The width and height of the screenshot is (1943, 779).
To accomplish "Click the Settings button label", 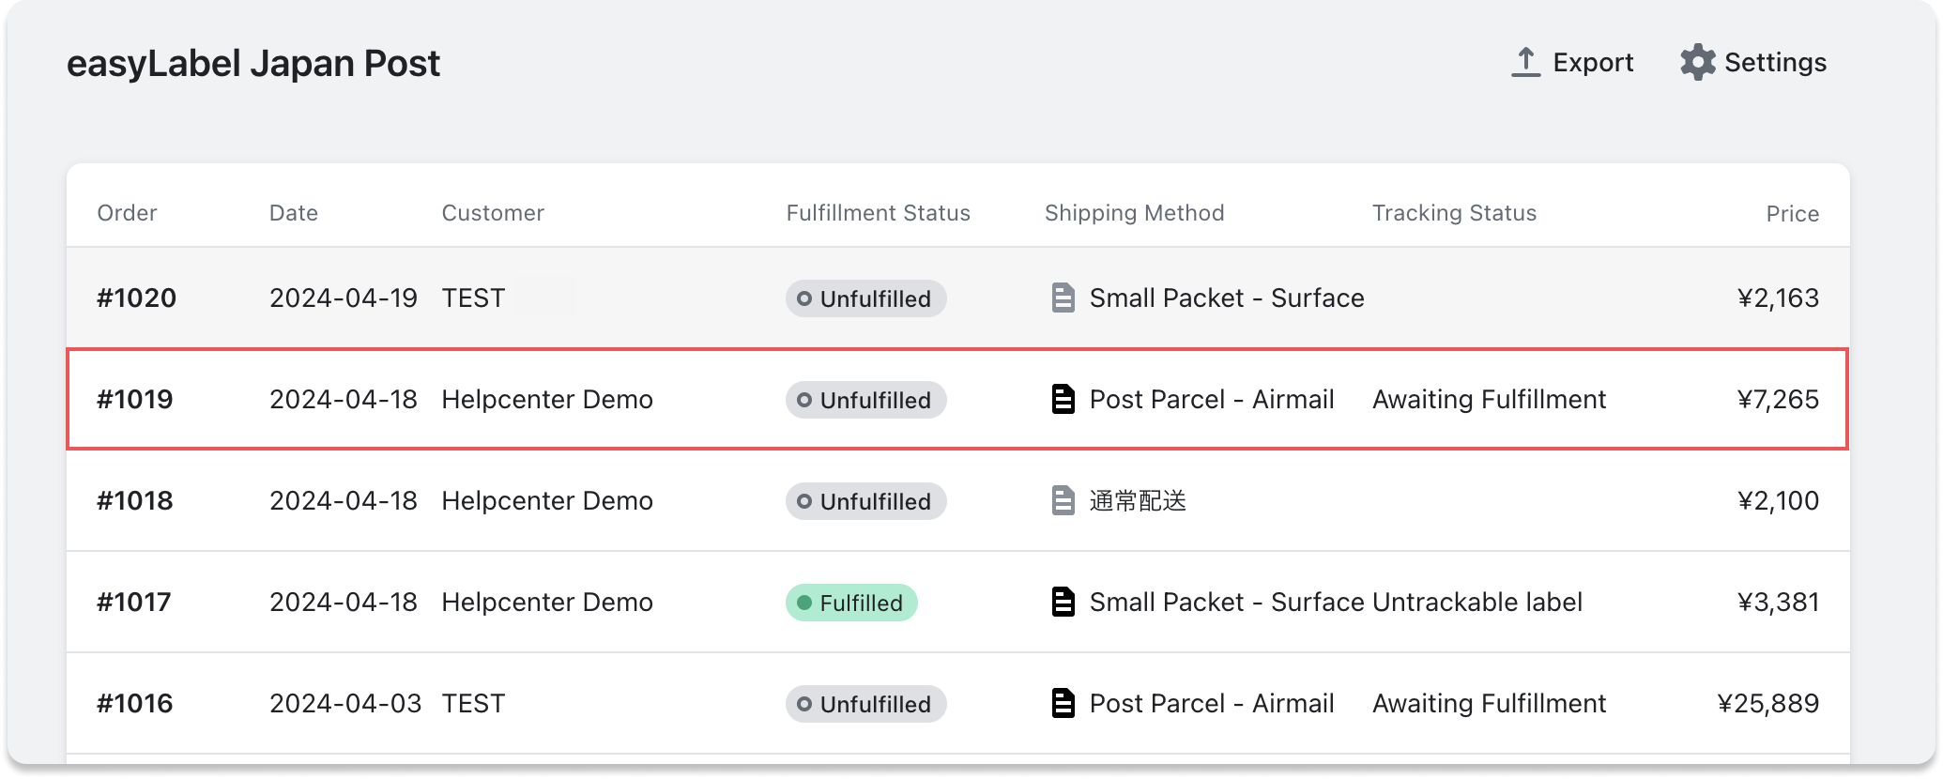I will point(1775,62).
